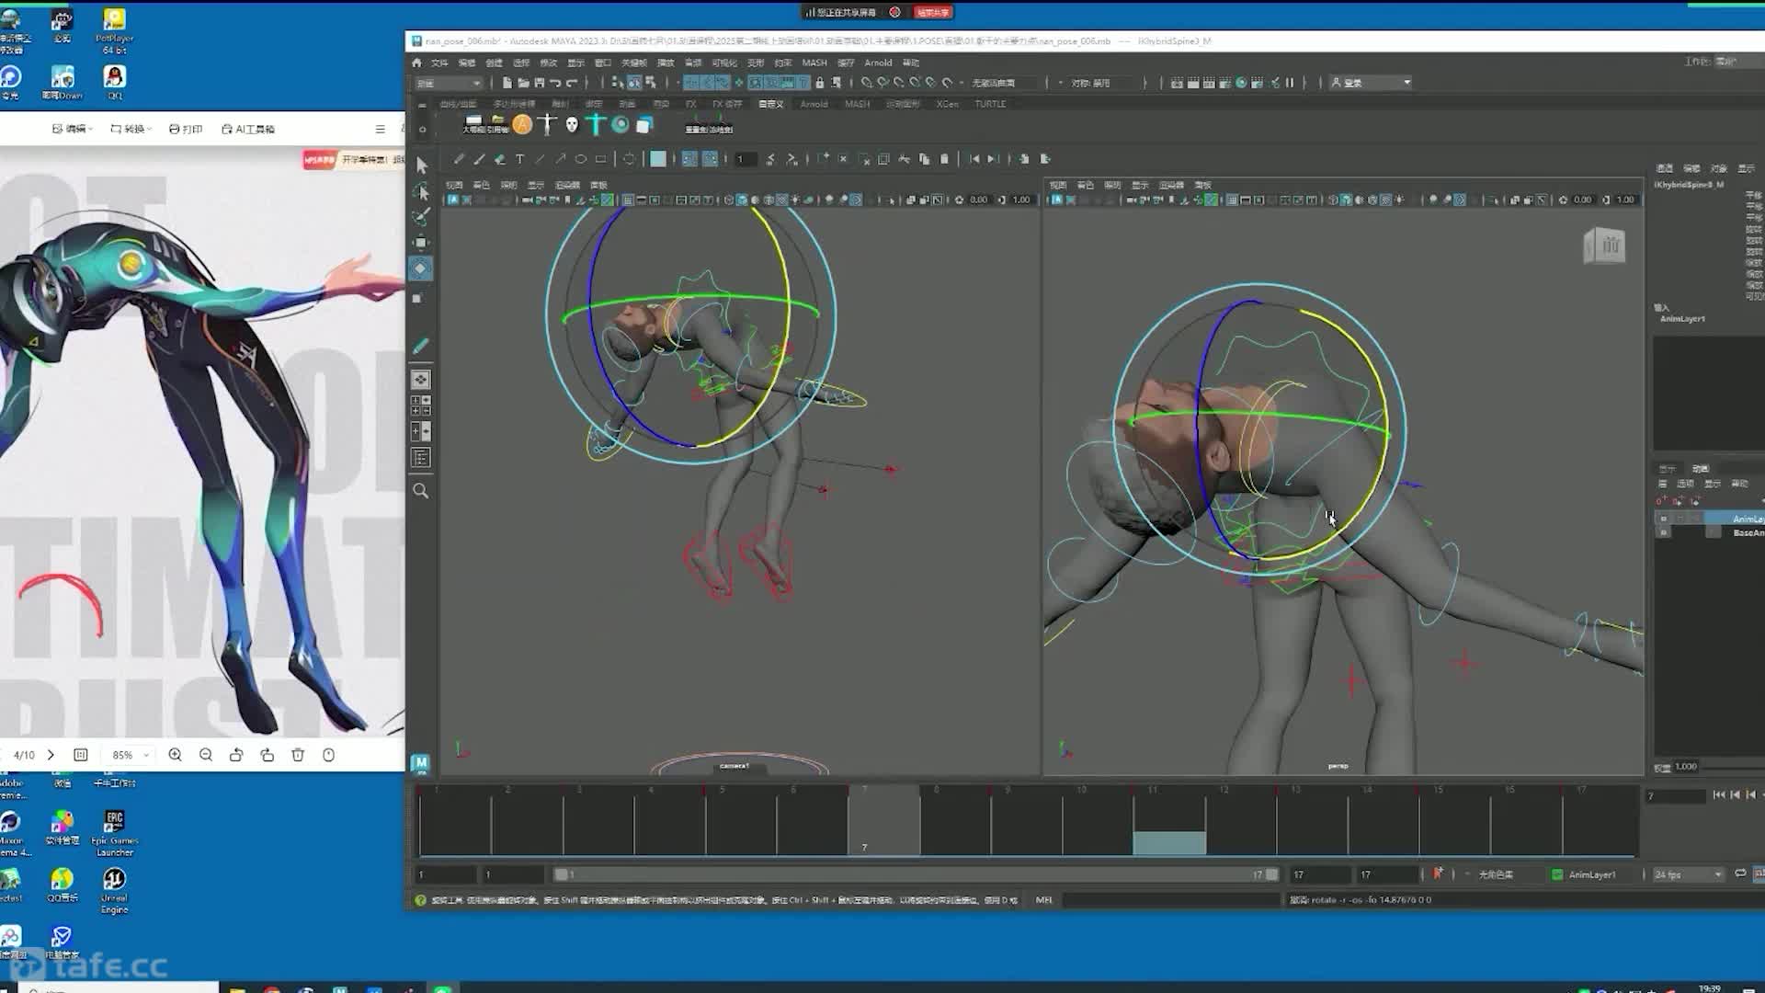This screenshot has height=993, width=1765.
Task: Pick the Lasso select tool
Action: (421, 191)
